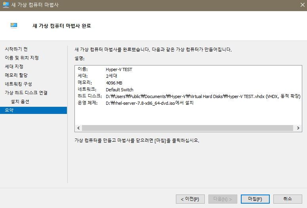The height and width of the screenshot is (208, 307).
Task: Click the 2세대 generation value
Action: (x=111, y=76)
